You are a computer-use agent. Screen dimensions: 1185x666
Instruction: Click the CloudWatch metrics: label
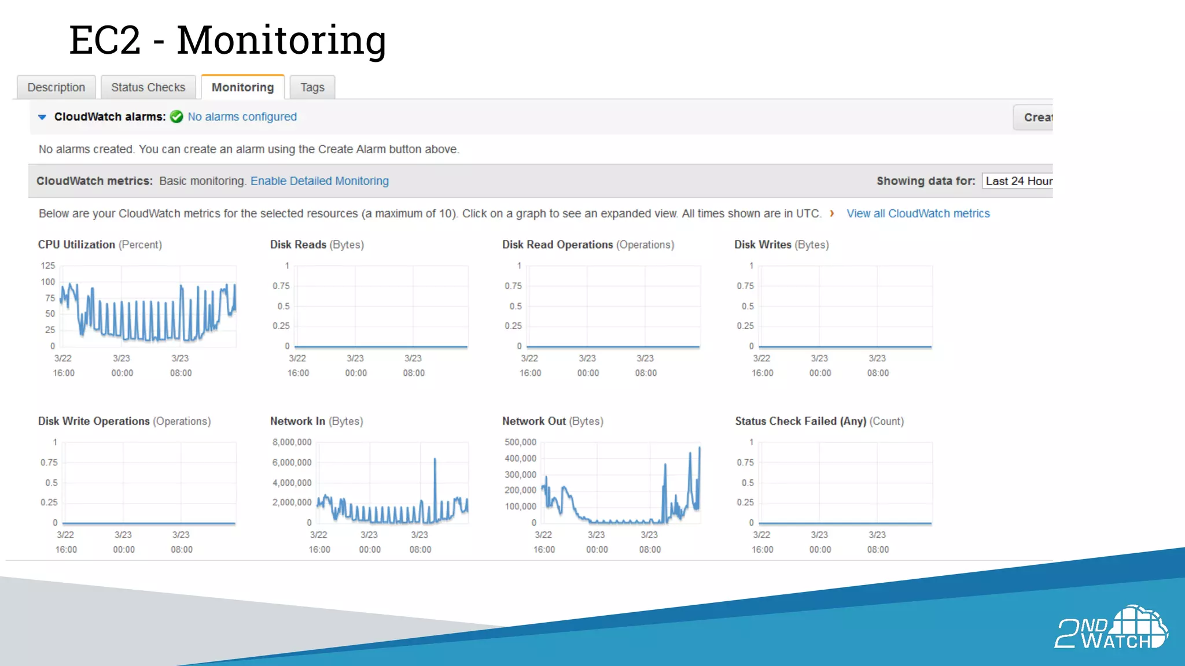pyautogui.click(x=94, y=181)
